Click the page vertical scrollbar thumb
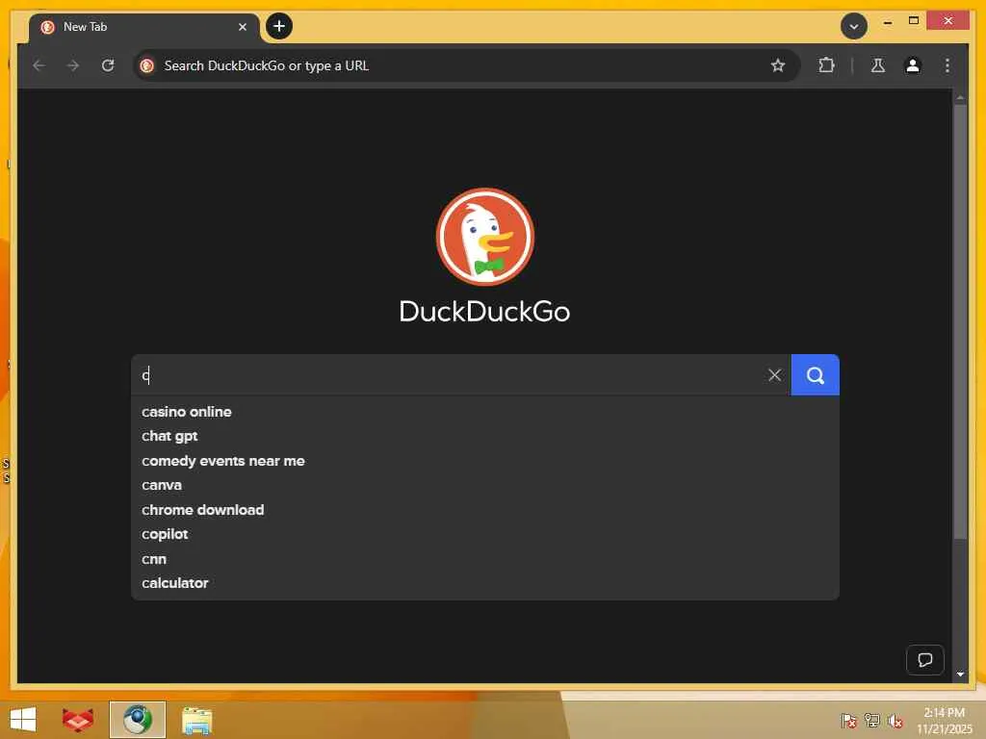This screenshot has width=986, height=739. pos(960,321)
